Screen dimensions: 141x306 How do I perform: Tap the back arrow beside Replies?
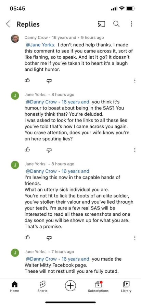(x=8, y=24)
